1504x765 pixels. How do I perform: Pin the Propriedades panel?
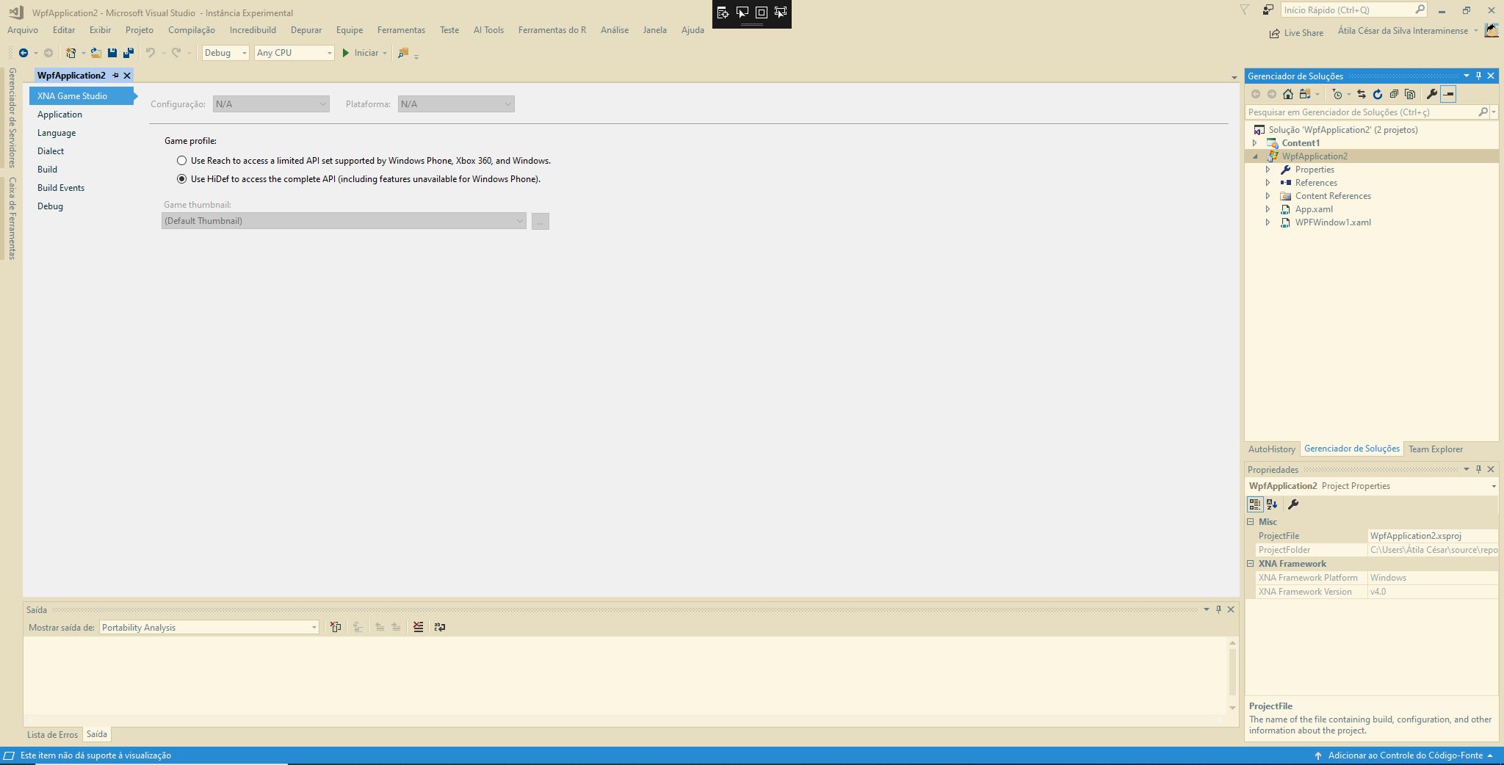[x=1478, y=469]
